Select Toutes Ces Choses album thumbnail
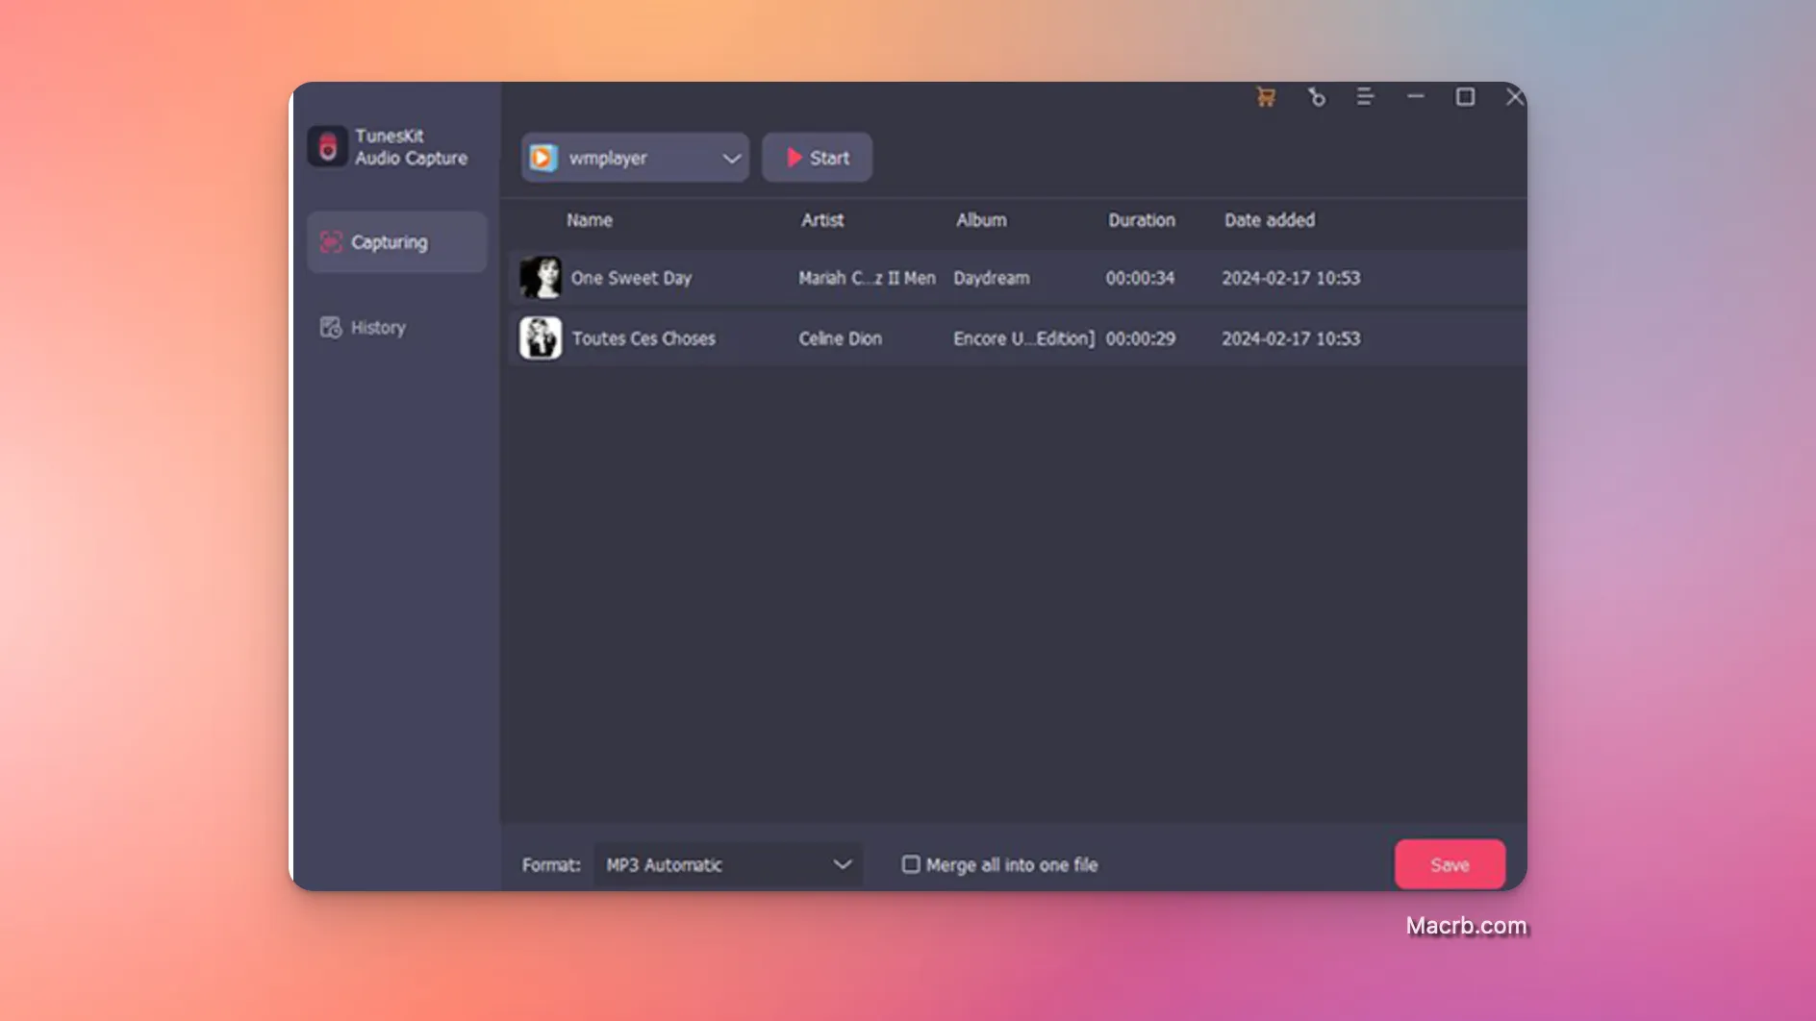The height and width of the screenshot is (1021, 1816). click(541, 338)
